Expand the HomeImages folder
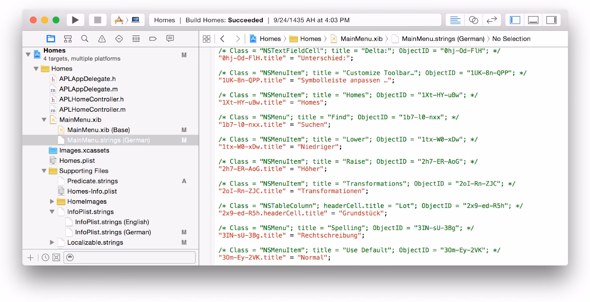The width and height of the screenshot is (590, 302). (52, 202)
